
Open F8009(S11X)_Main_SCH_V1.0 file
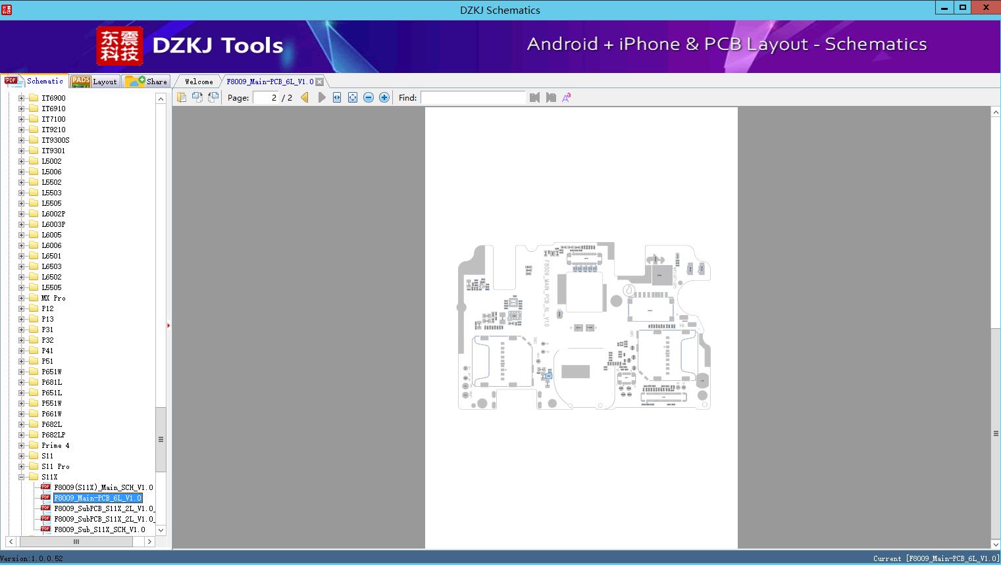point(103,487)
